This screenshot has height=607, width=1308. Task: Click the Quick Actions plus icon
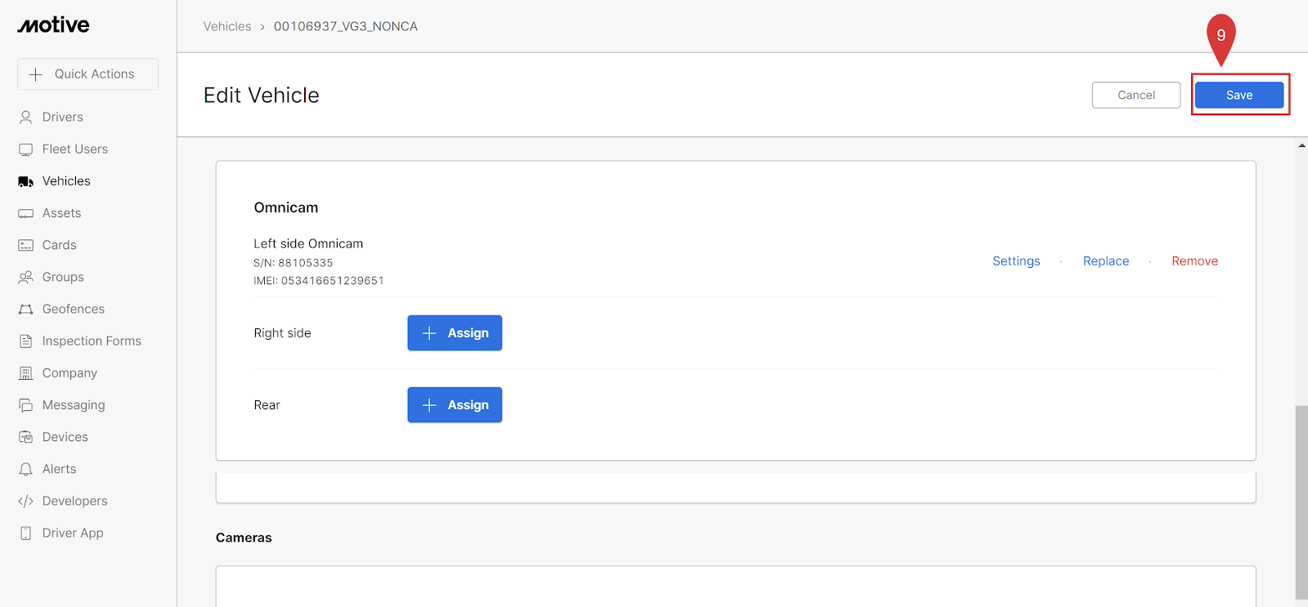coord(36,74)
